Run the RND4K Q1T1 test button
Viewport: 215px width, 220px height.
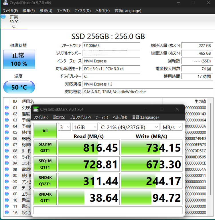[45, 197]
